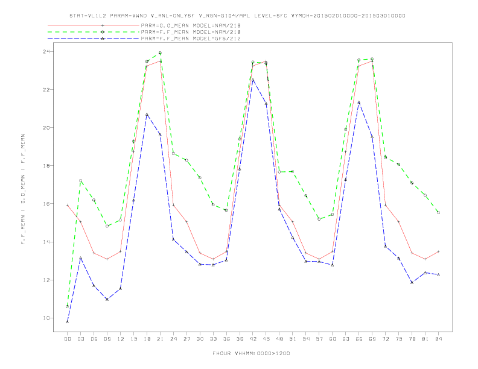Click x-axis forecast hour label 63
Image resolution: width=478 pixels, height=369 pixels.
pos(346,339)
